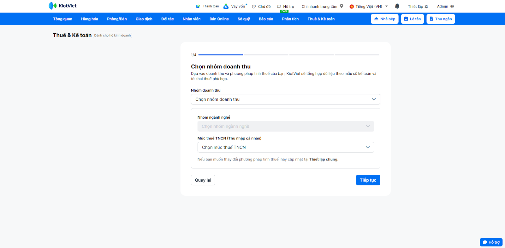
Task: Open the Tiếng Việt language dropdown
Action: click(369, 6)
